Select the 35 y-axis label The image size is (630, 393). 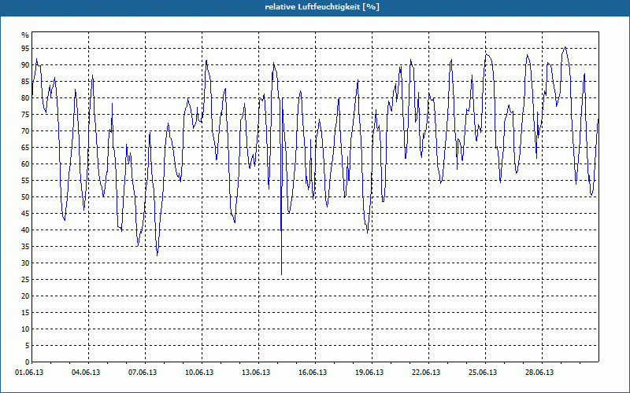25,247
